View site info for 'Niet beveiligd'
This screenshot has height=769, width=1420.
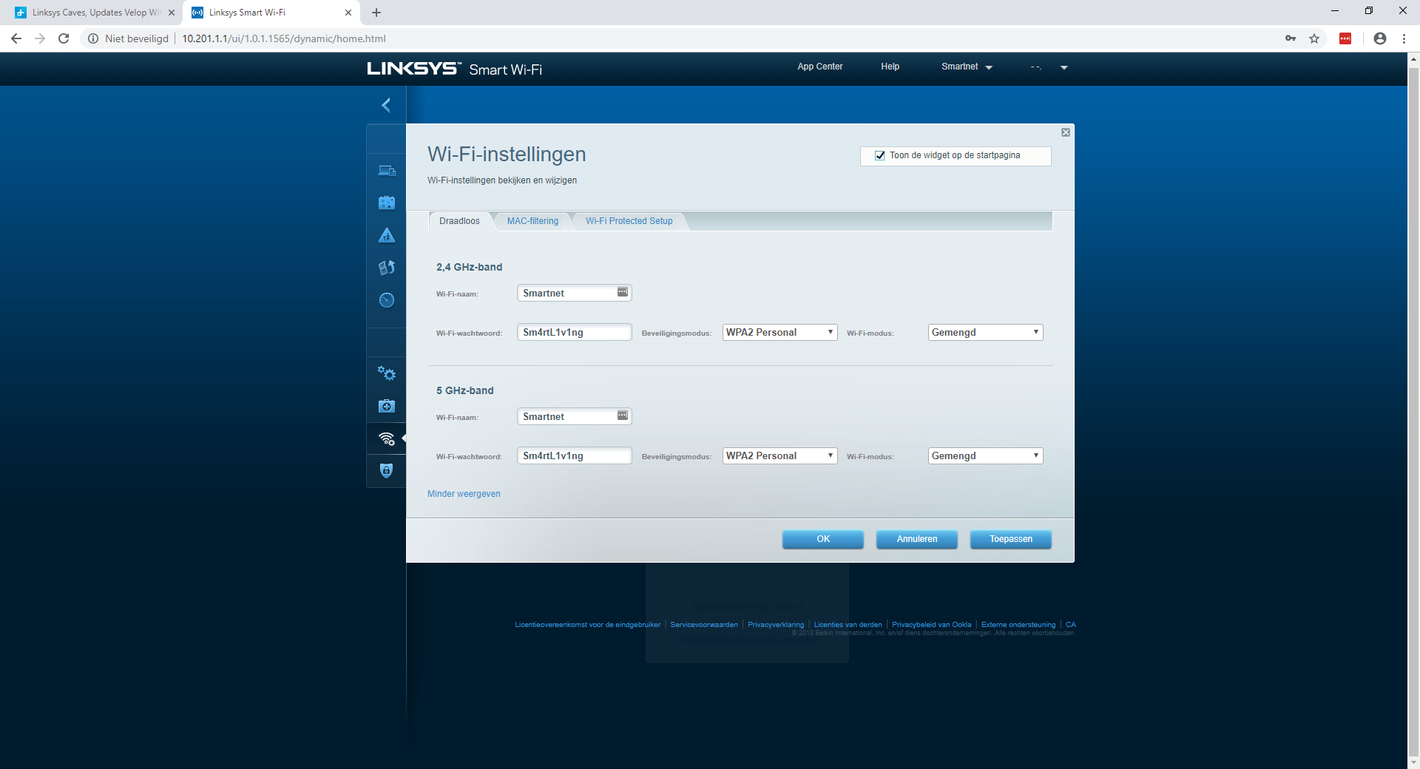tap(129, 38)
